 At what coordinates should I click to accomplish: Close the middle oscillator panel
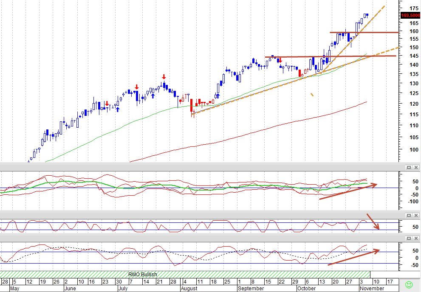[x=416, y=215]
